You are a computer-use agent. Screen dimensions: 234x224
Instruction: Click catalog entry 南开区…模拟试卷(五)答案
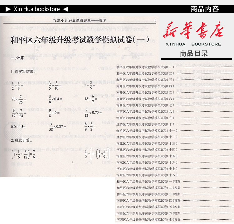tap(149, 207)
